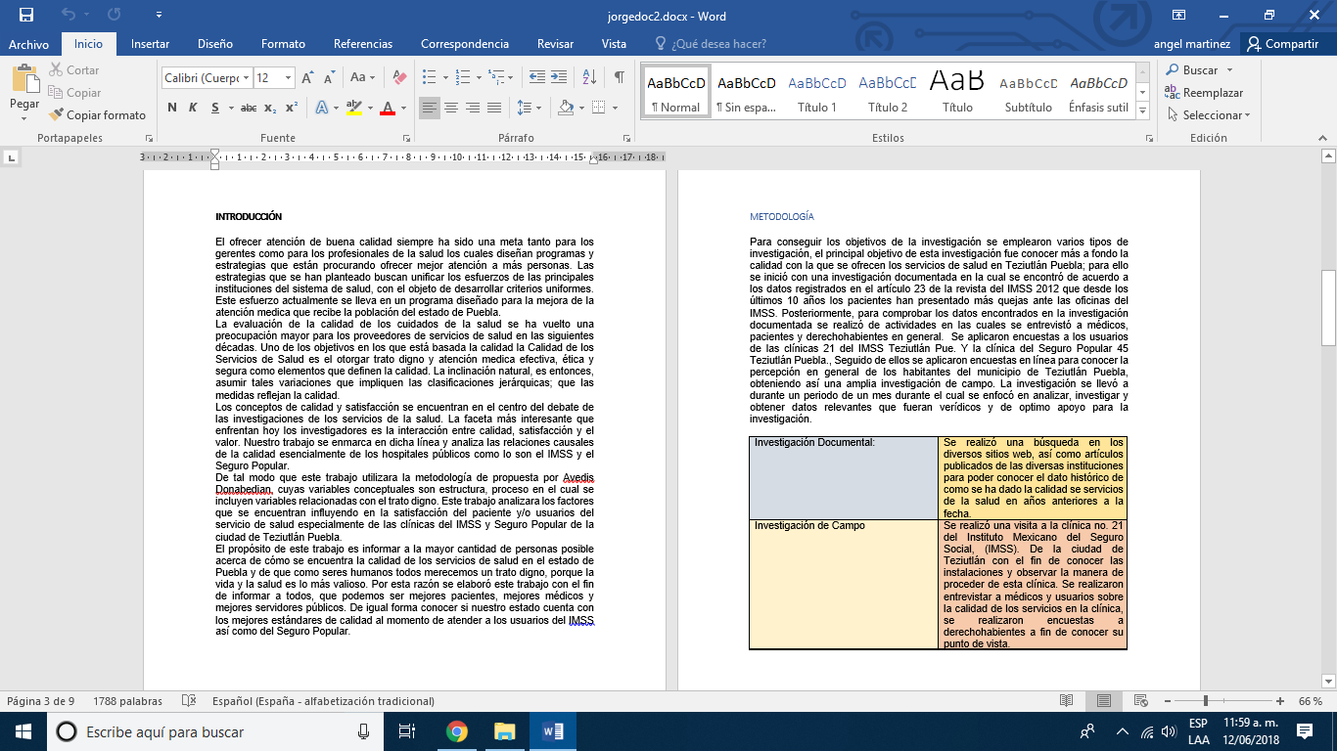Click the Undo arrow icon
Image resolution: width=1337 pixels, height=751 pixels.
pos(68,15)
